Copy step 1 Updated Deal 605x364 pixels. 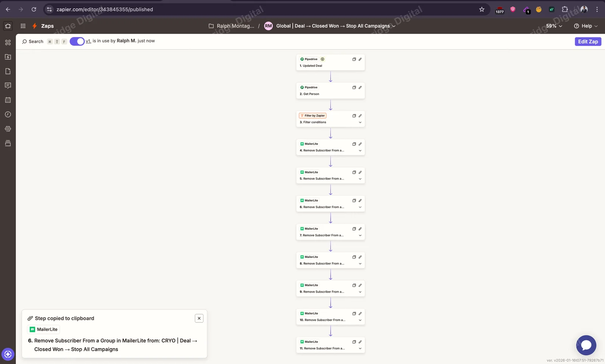coord(354,59)
